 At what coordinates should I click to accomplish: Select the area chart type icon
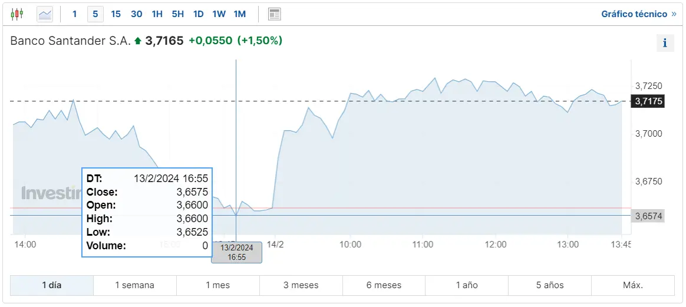click(x=45, y=14)
